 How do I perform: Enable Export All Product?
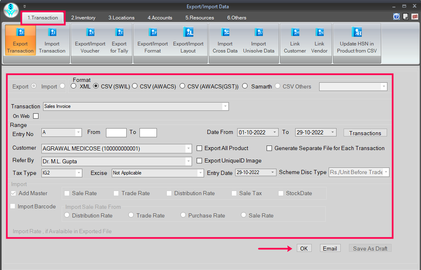pyautogui.click(x=199, y=148)
